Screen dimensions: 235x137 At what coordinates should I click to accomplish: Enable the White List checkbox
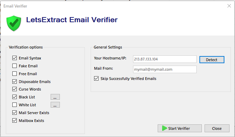click(15, 105)
